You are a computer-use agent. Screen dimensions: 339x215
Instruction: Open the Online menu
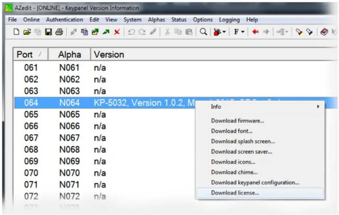click(31, 20)
